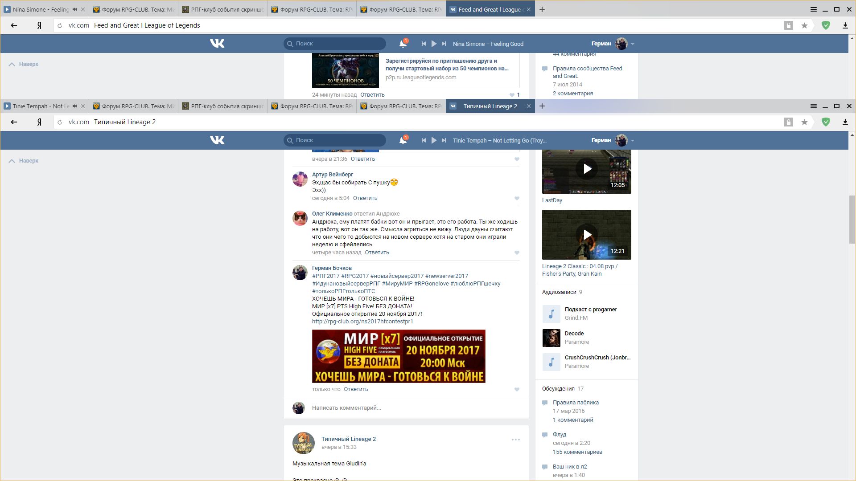The height and width of the screenshot is (481, 856).
Task: Open the rpg-club.org/ns2017hfcontestpr1 link
Action: [x=362, y=321]
